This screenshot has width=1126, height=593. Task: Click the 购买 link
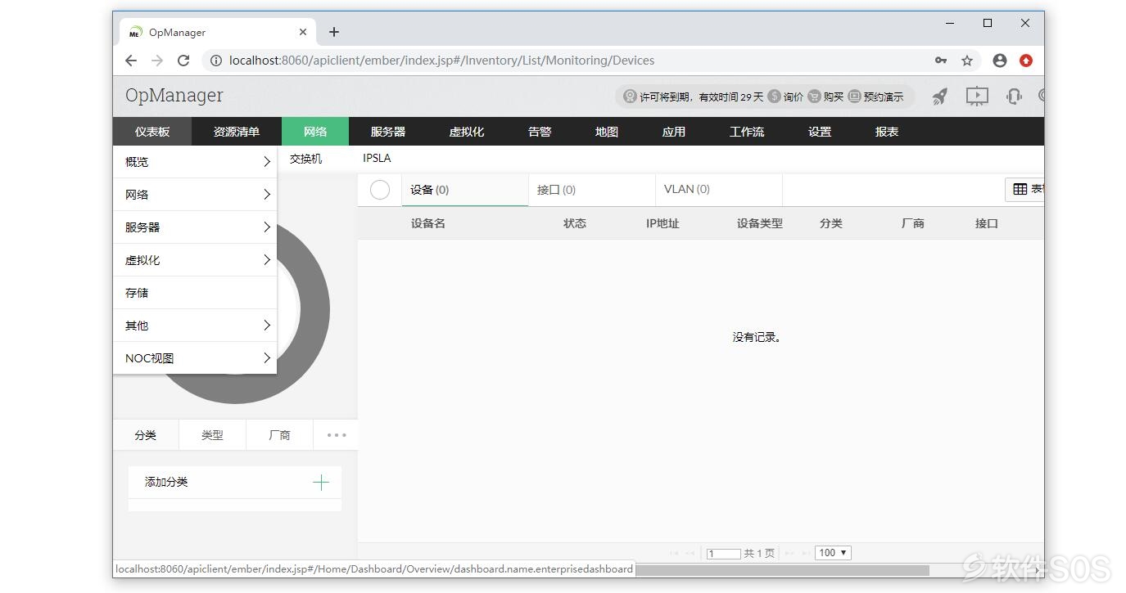pos(833,97)
